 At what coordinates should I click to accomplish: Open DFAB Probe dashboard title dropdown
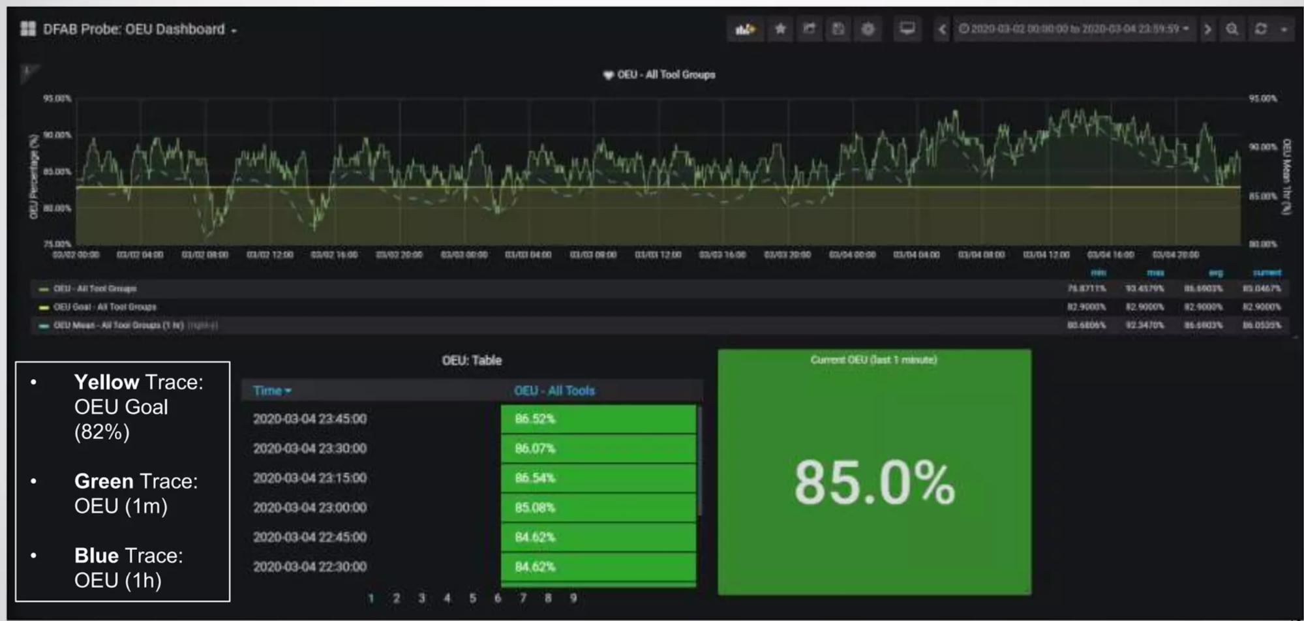140,29
